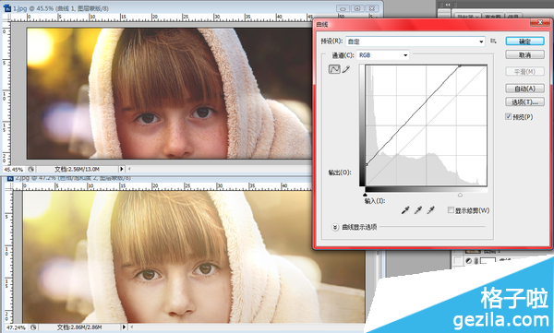Pick the black point eyedropper
This screenshot has height=333, width=554.
(x=405, y=210)
